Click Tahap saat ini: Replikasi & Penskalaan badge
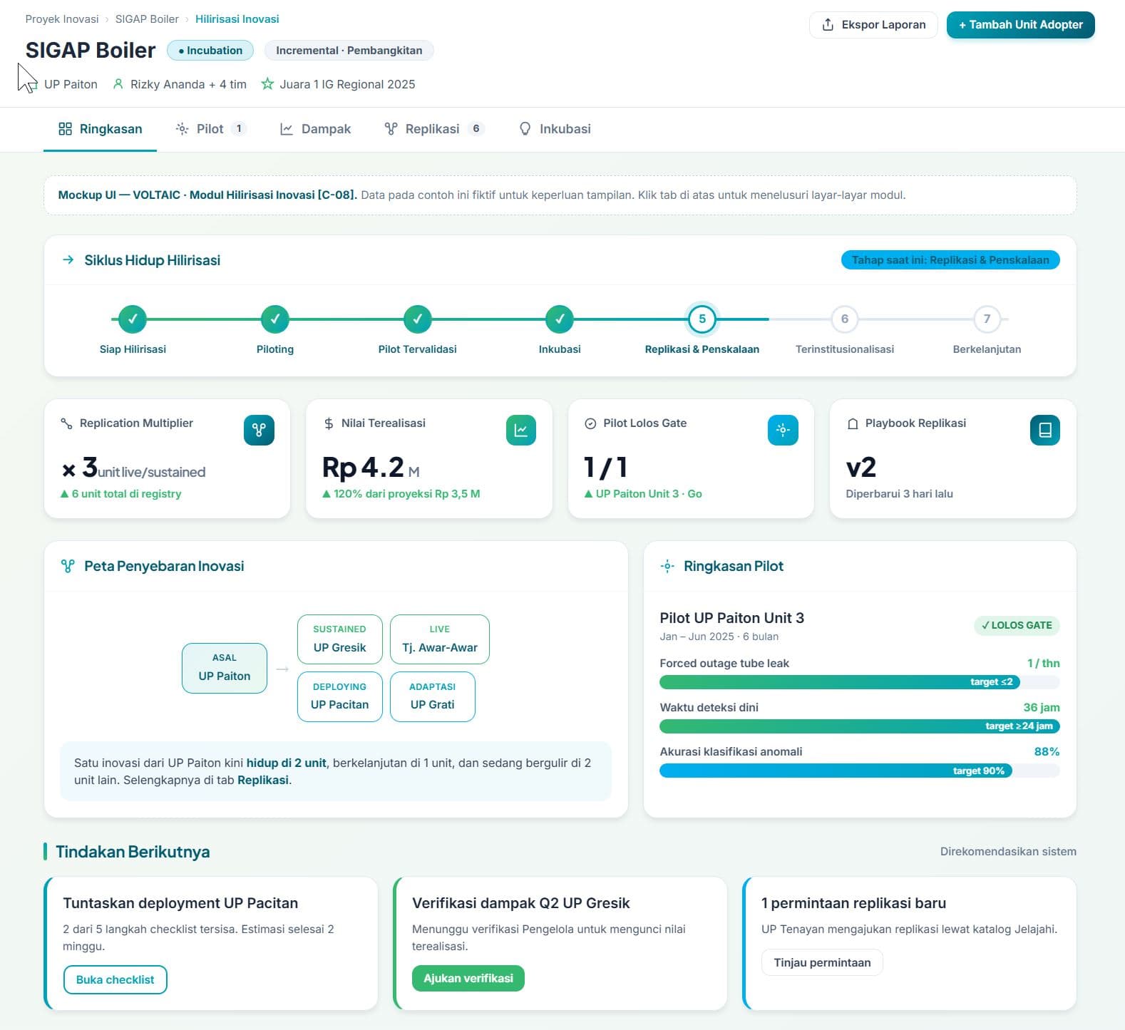Image resolution: width=1125 pixels, height=1030 pixels. [950, 260]
